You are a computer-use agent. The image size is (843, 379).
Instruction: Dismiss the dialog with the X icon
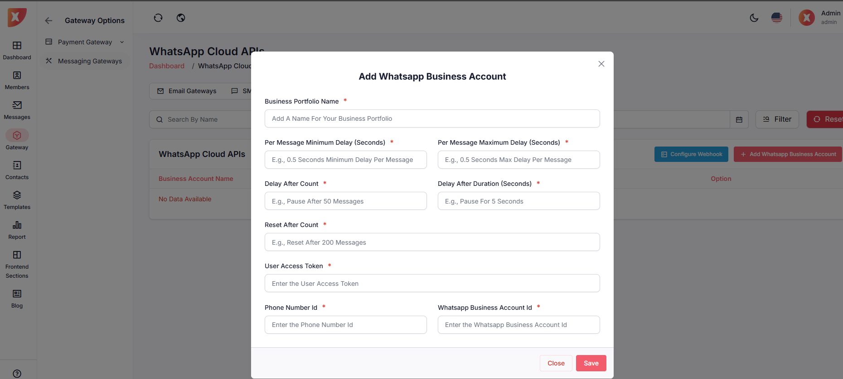(x=601, y=64)
